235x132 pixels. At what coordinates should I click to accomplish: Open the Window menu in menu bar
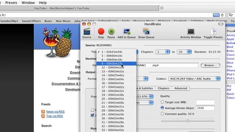coord(28,3)
